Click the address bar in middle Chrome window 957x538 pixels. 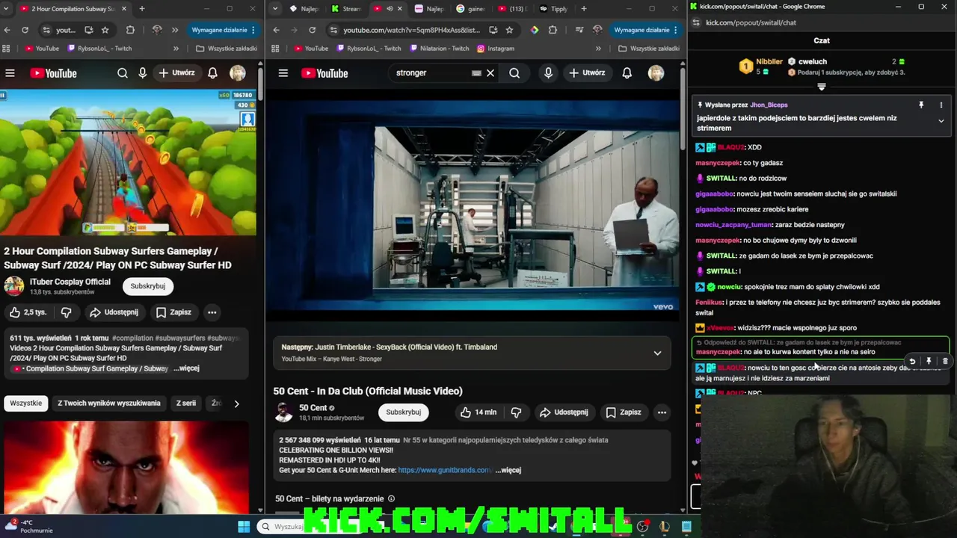pyautogui.click(x=411, y=30)
